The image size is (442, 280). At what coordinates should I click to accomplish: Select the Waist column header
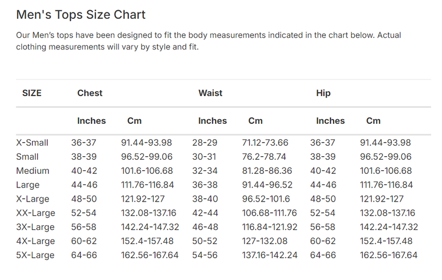(210, 93)
